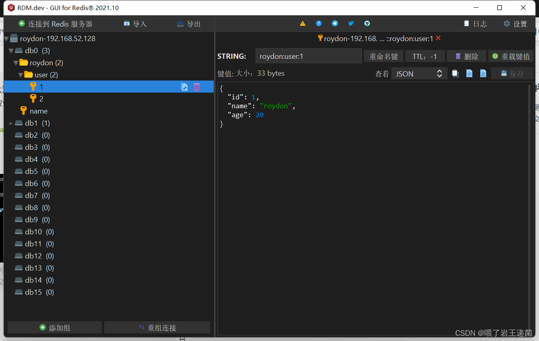Click the 33 bytes size text
539x341 pixels.
coord(271,73)
